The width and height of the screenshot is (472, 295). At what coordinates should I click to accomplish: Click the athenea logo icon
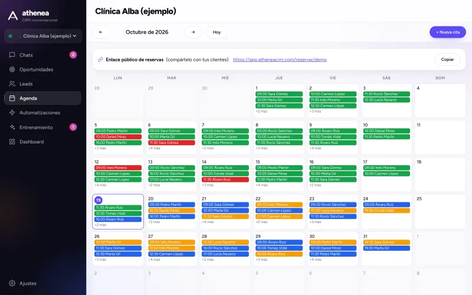12,16
